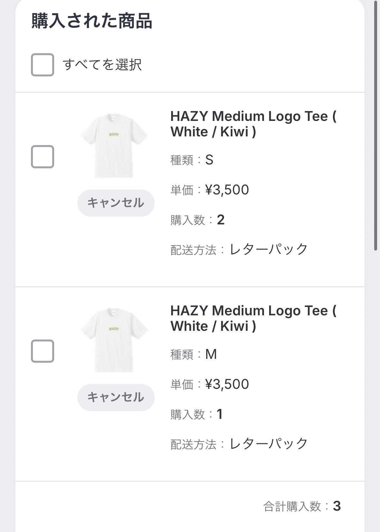This screenshot has height=532, width=380.
Task: Click the "購入された商品" heading
Action: 92,21
